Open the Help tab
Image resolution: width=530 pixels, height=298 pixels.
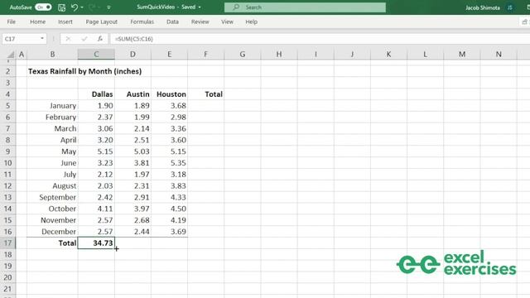tap(252, 22)
